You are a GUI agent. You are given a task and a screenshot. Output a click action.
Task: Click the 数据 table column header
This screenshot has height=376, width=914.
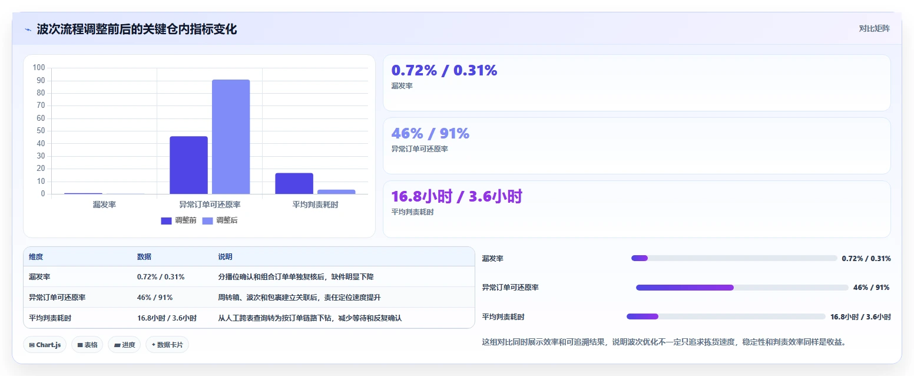[144, 257]
